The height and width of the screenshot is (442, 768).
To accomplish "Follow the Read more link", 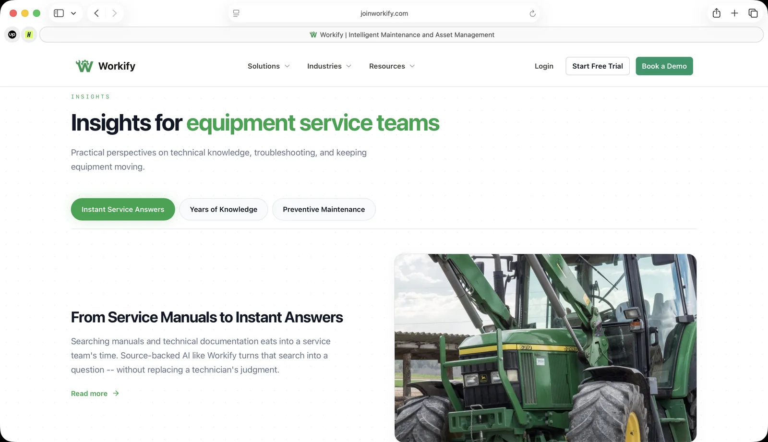I will (x=95, y=394).
